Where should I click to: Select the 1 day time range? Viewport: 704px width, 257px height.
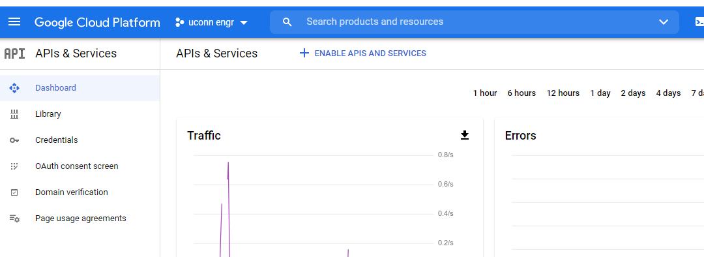click(600, 93)
